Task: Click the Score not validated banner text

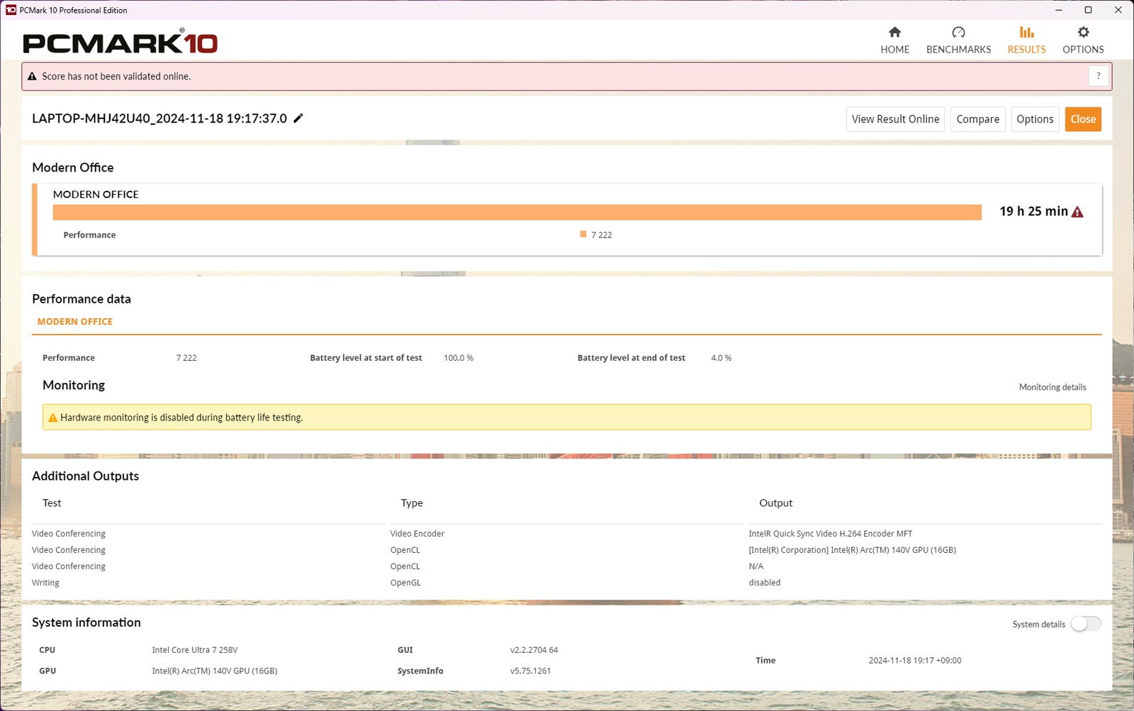Action: point(116,77)
